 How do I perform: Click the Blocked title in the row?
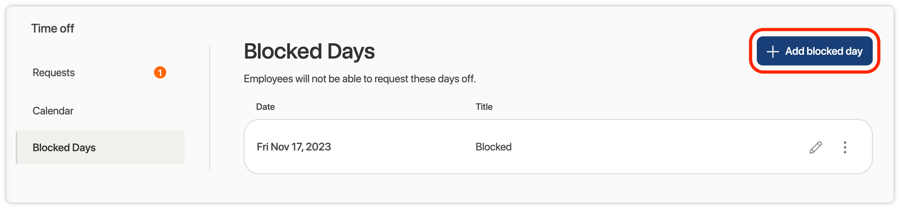[493, 147]
